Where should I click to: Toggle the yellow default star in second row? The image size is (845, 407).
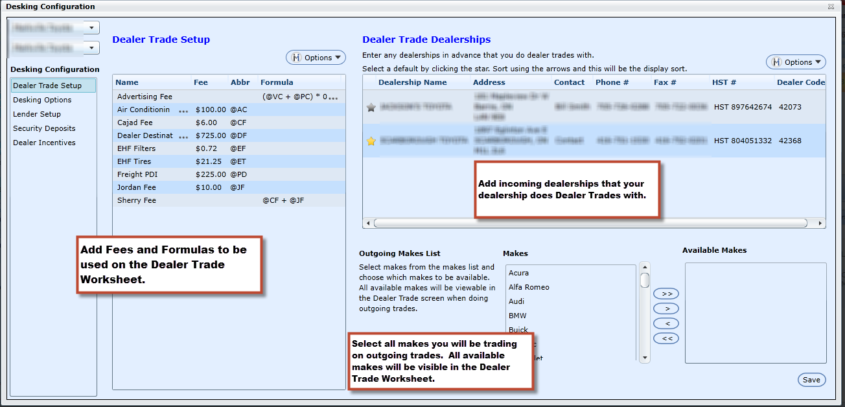pyautogui.click(x=371, y=141)
